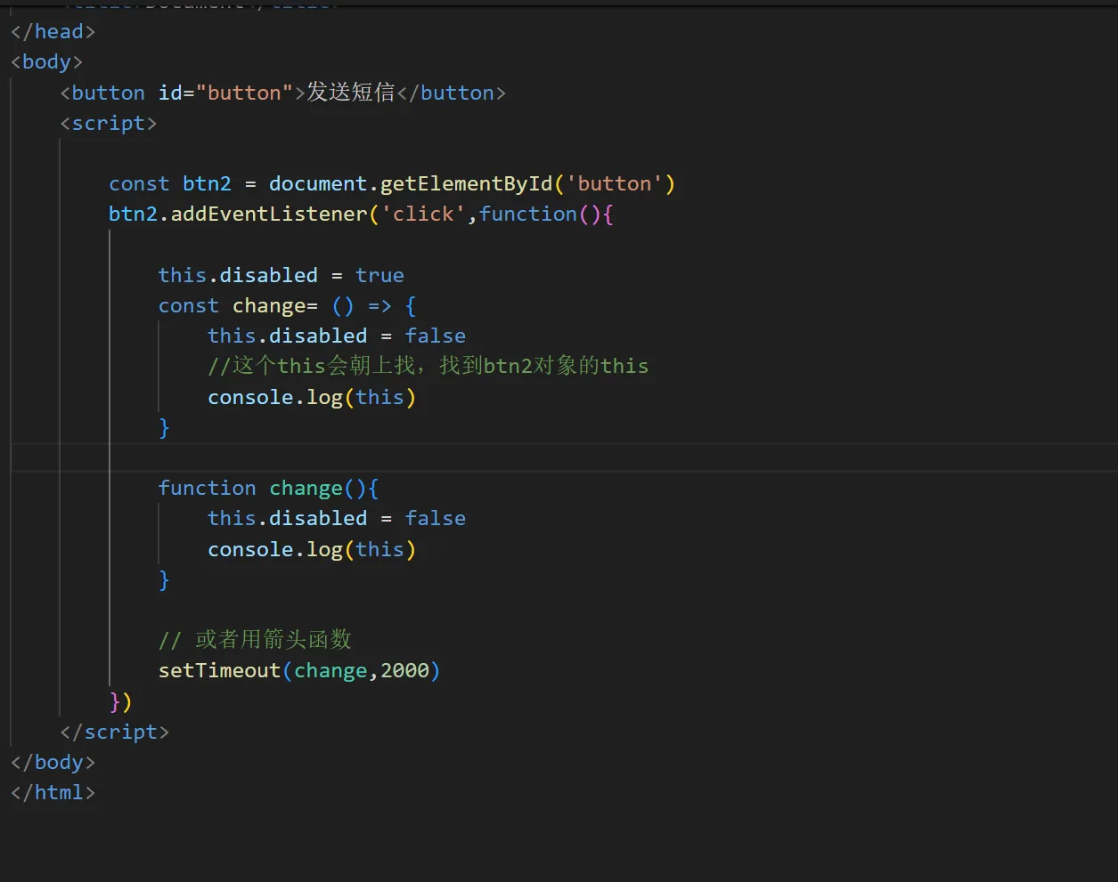This screenshot has height=882, width=1118.
Task: Click the closing html tag
Action: point(53,792)
